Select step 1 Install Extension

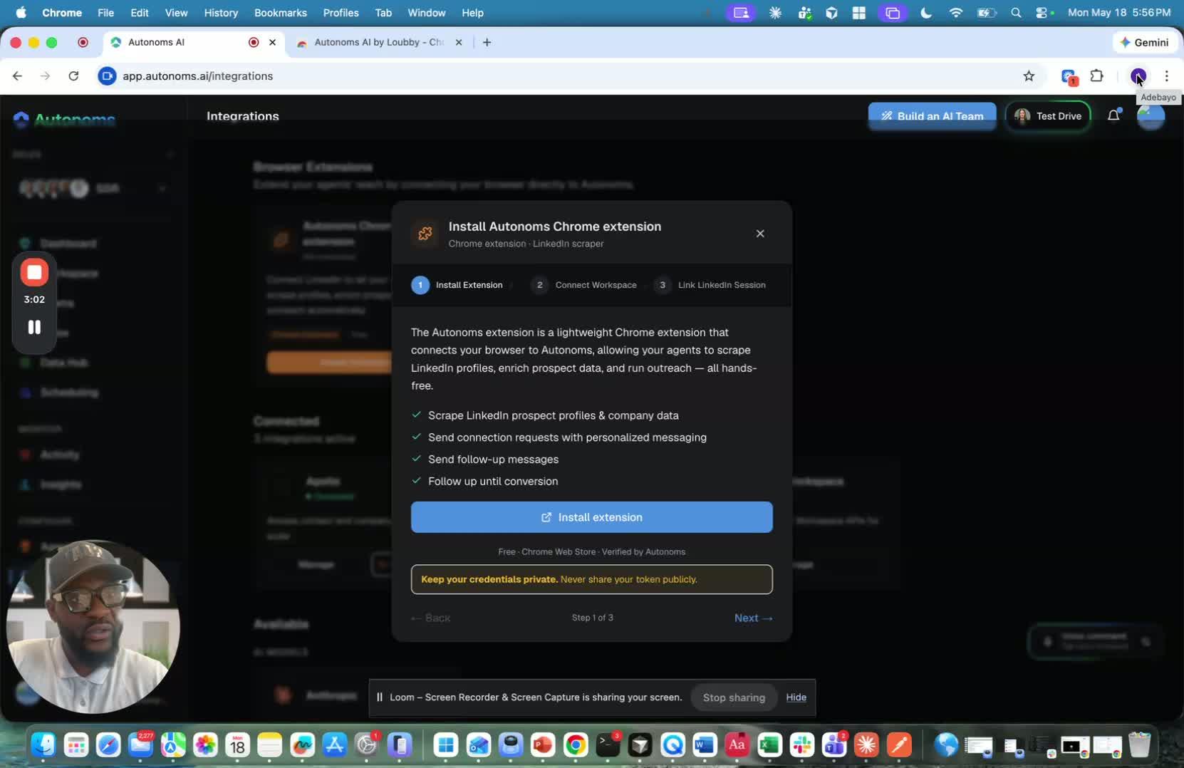pyautogui.click(x=457, y=285)
